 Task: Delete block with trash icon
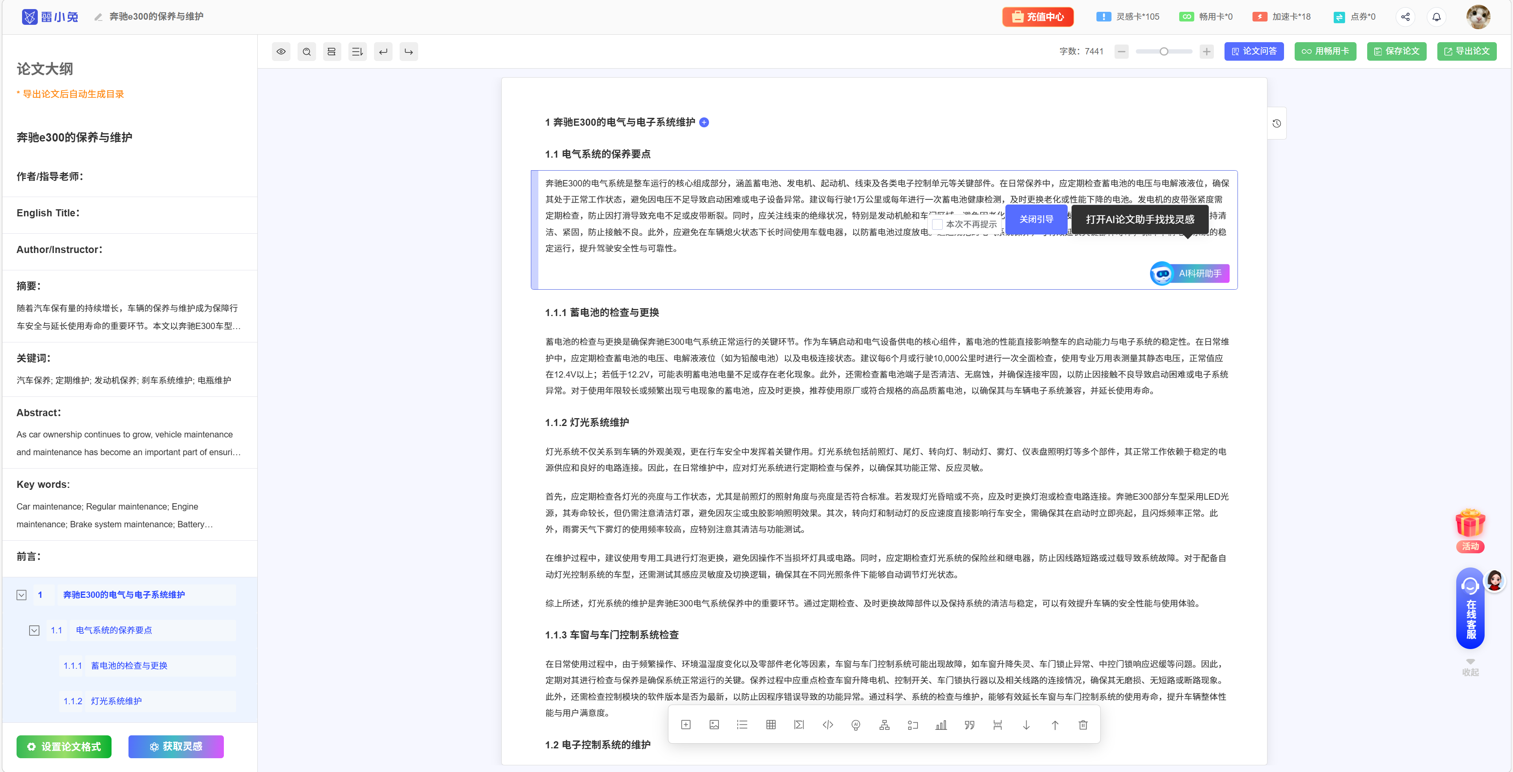[1083, 725]
